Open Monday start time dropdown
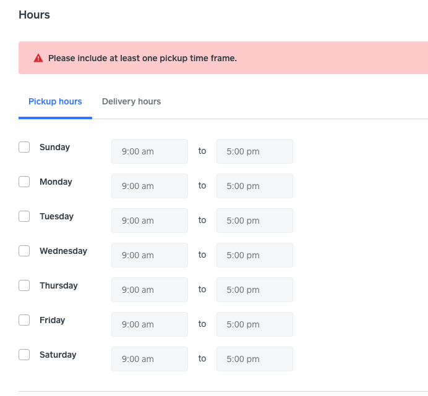Screen dimensions: 428x396 (x=149, y=186)
